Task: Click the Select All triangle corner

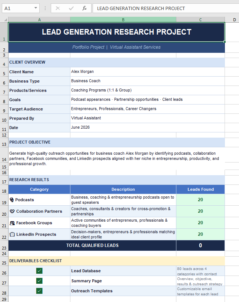Action: 6,20
